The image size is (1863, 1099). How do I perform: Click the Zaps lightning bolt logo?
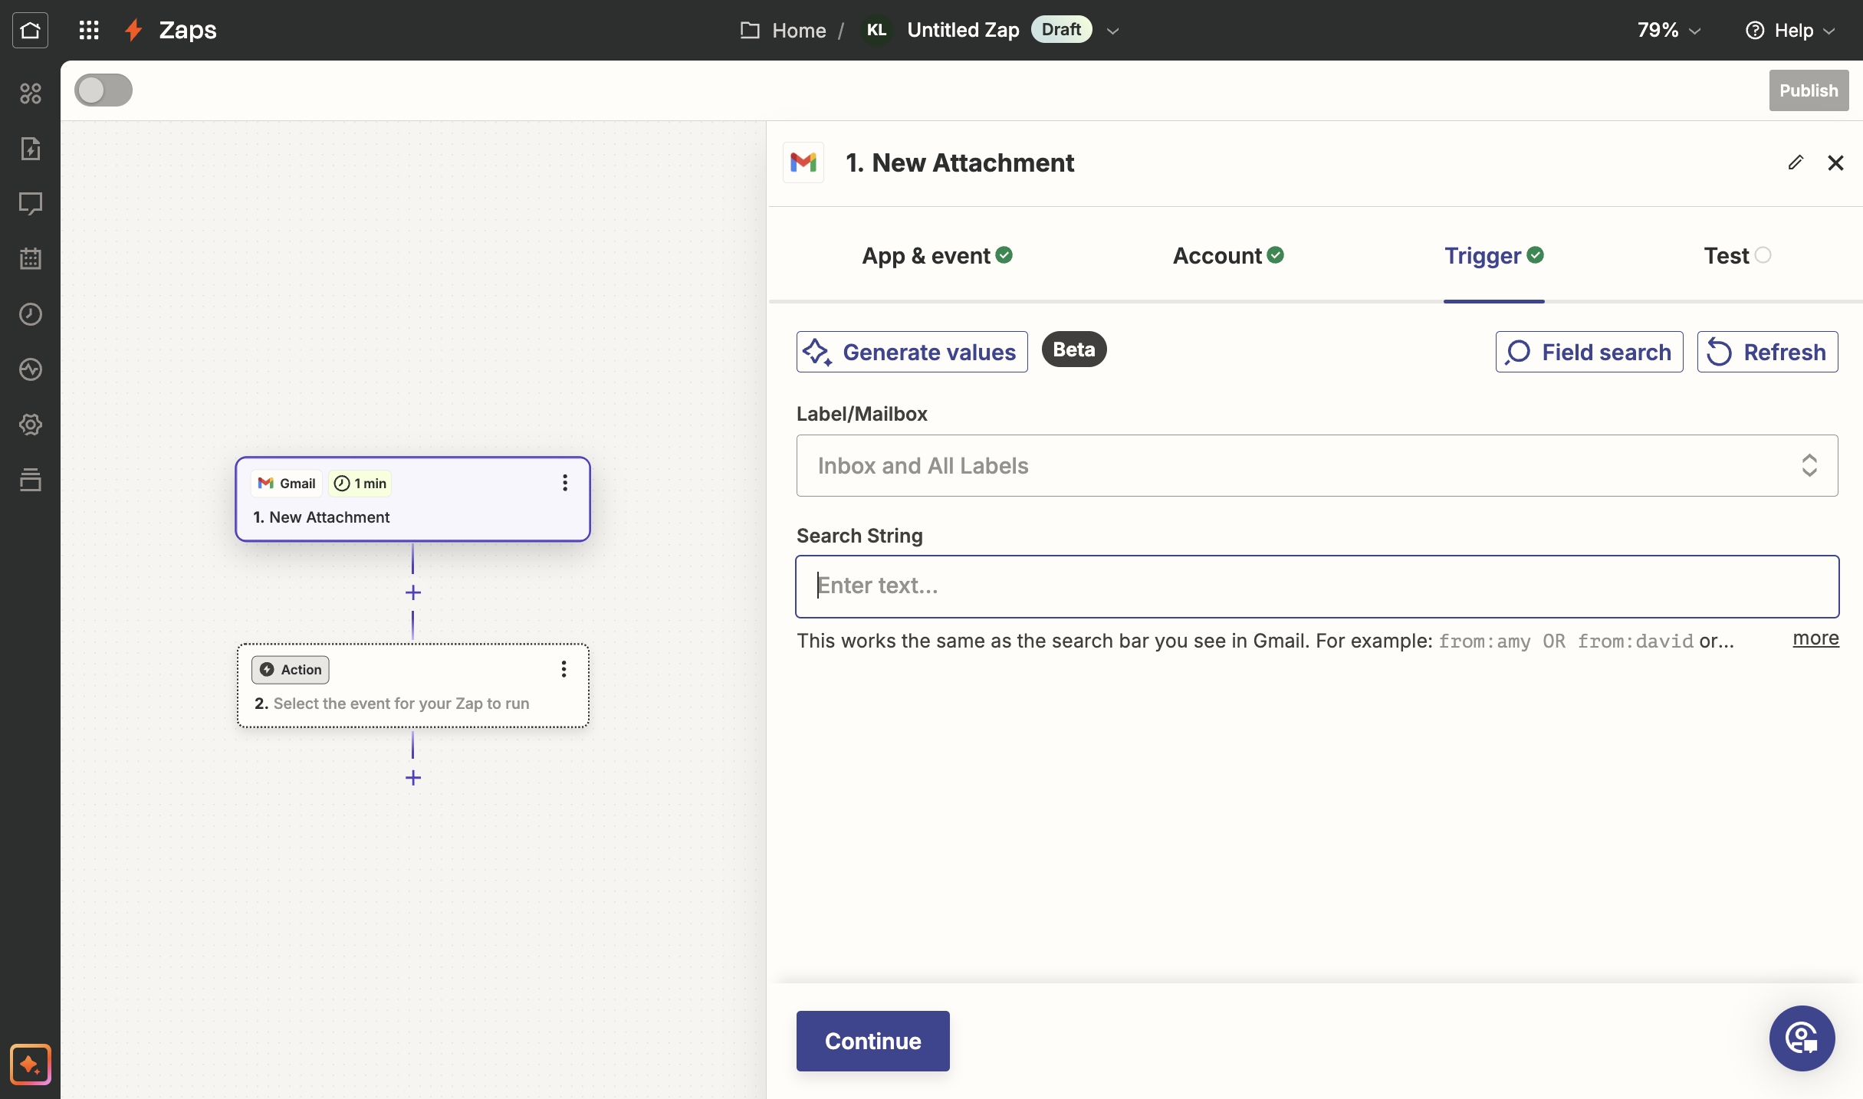pyautogui.click(x=134, y=30)
